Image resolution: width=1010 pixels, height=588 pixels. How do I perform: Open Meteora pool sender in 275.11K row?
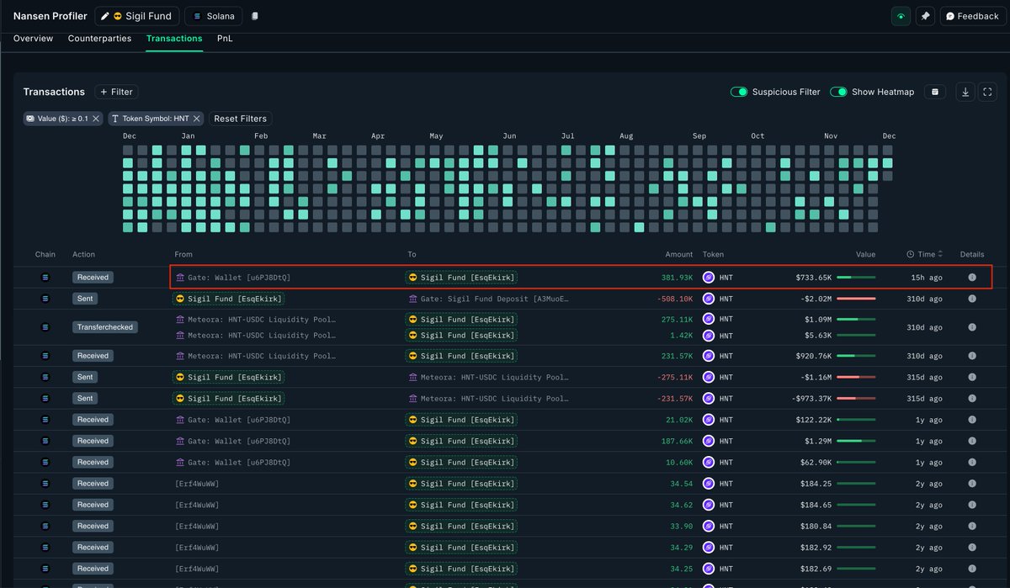(x=256, y=320)
